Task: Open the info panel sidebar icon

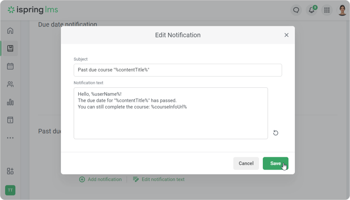Action: pos(10,120)
